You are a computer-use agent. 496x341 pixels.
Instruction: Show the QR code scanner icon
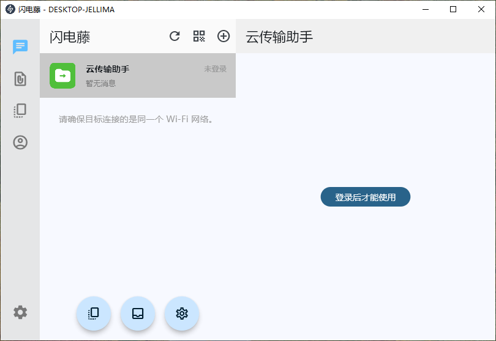coord(199,36)
